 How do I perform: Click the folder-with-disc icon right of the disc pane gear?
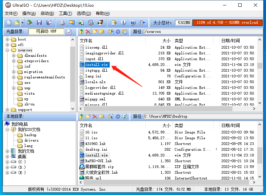(125, 32)
